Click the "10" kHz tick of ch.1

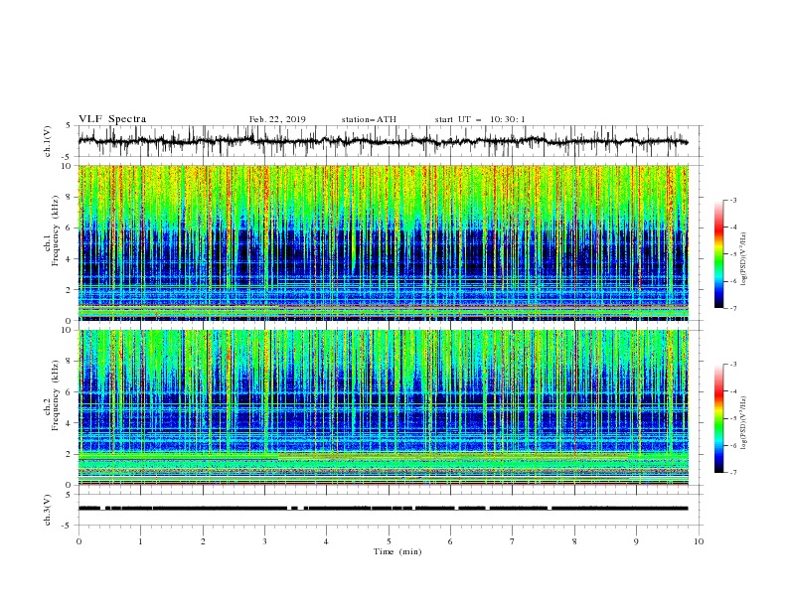click(67, 166)
